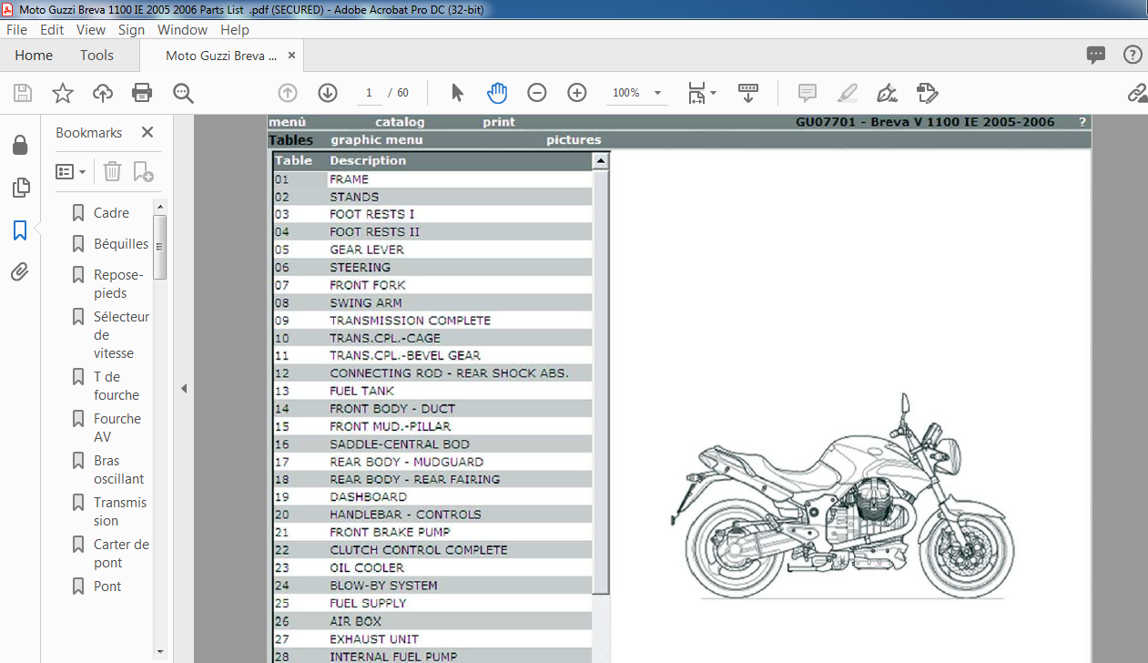
Task: Click the table list scroll up arrow
Action: (601, 161)
